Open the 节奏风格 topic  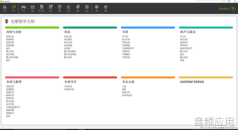pos(126,57)
